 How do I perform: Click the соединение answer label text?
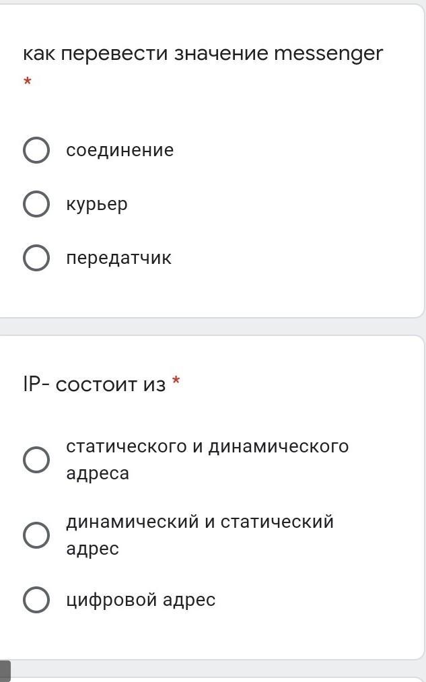(x=120, y=150)
